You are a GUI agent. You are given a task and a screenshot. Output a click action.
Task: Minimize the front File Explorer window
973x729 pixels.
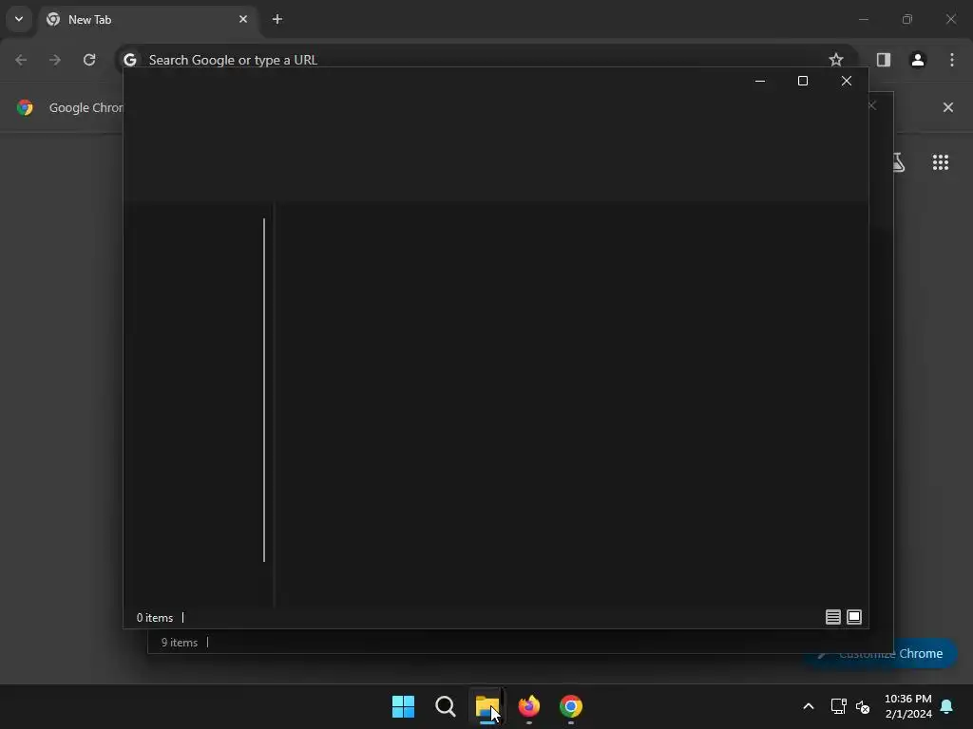[x=760, y=82]
